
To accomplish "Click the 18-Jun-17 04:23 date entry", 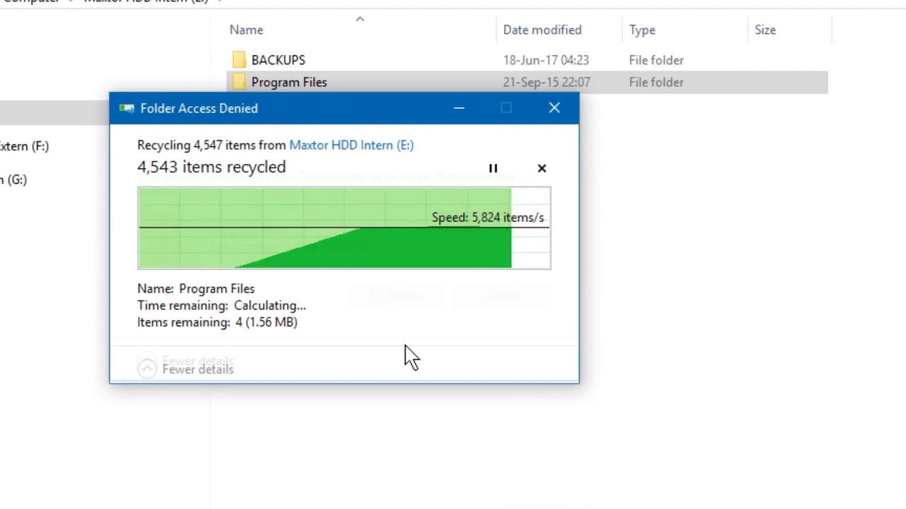I will tap(546, 60).
